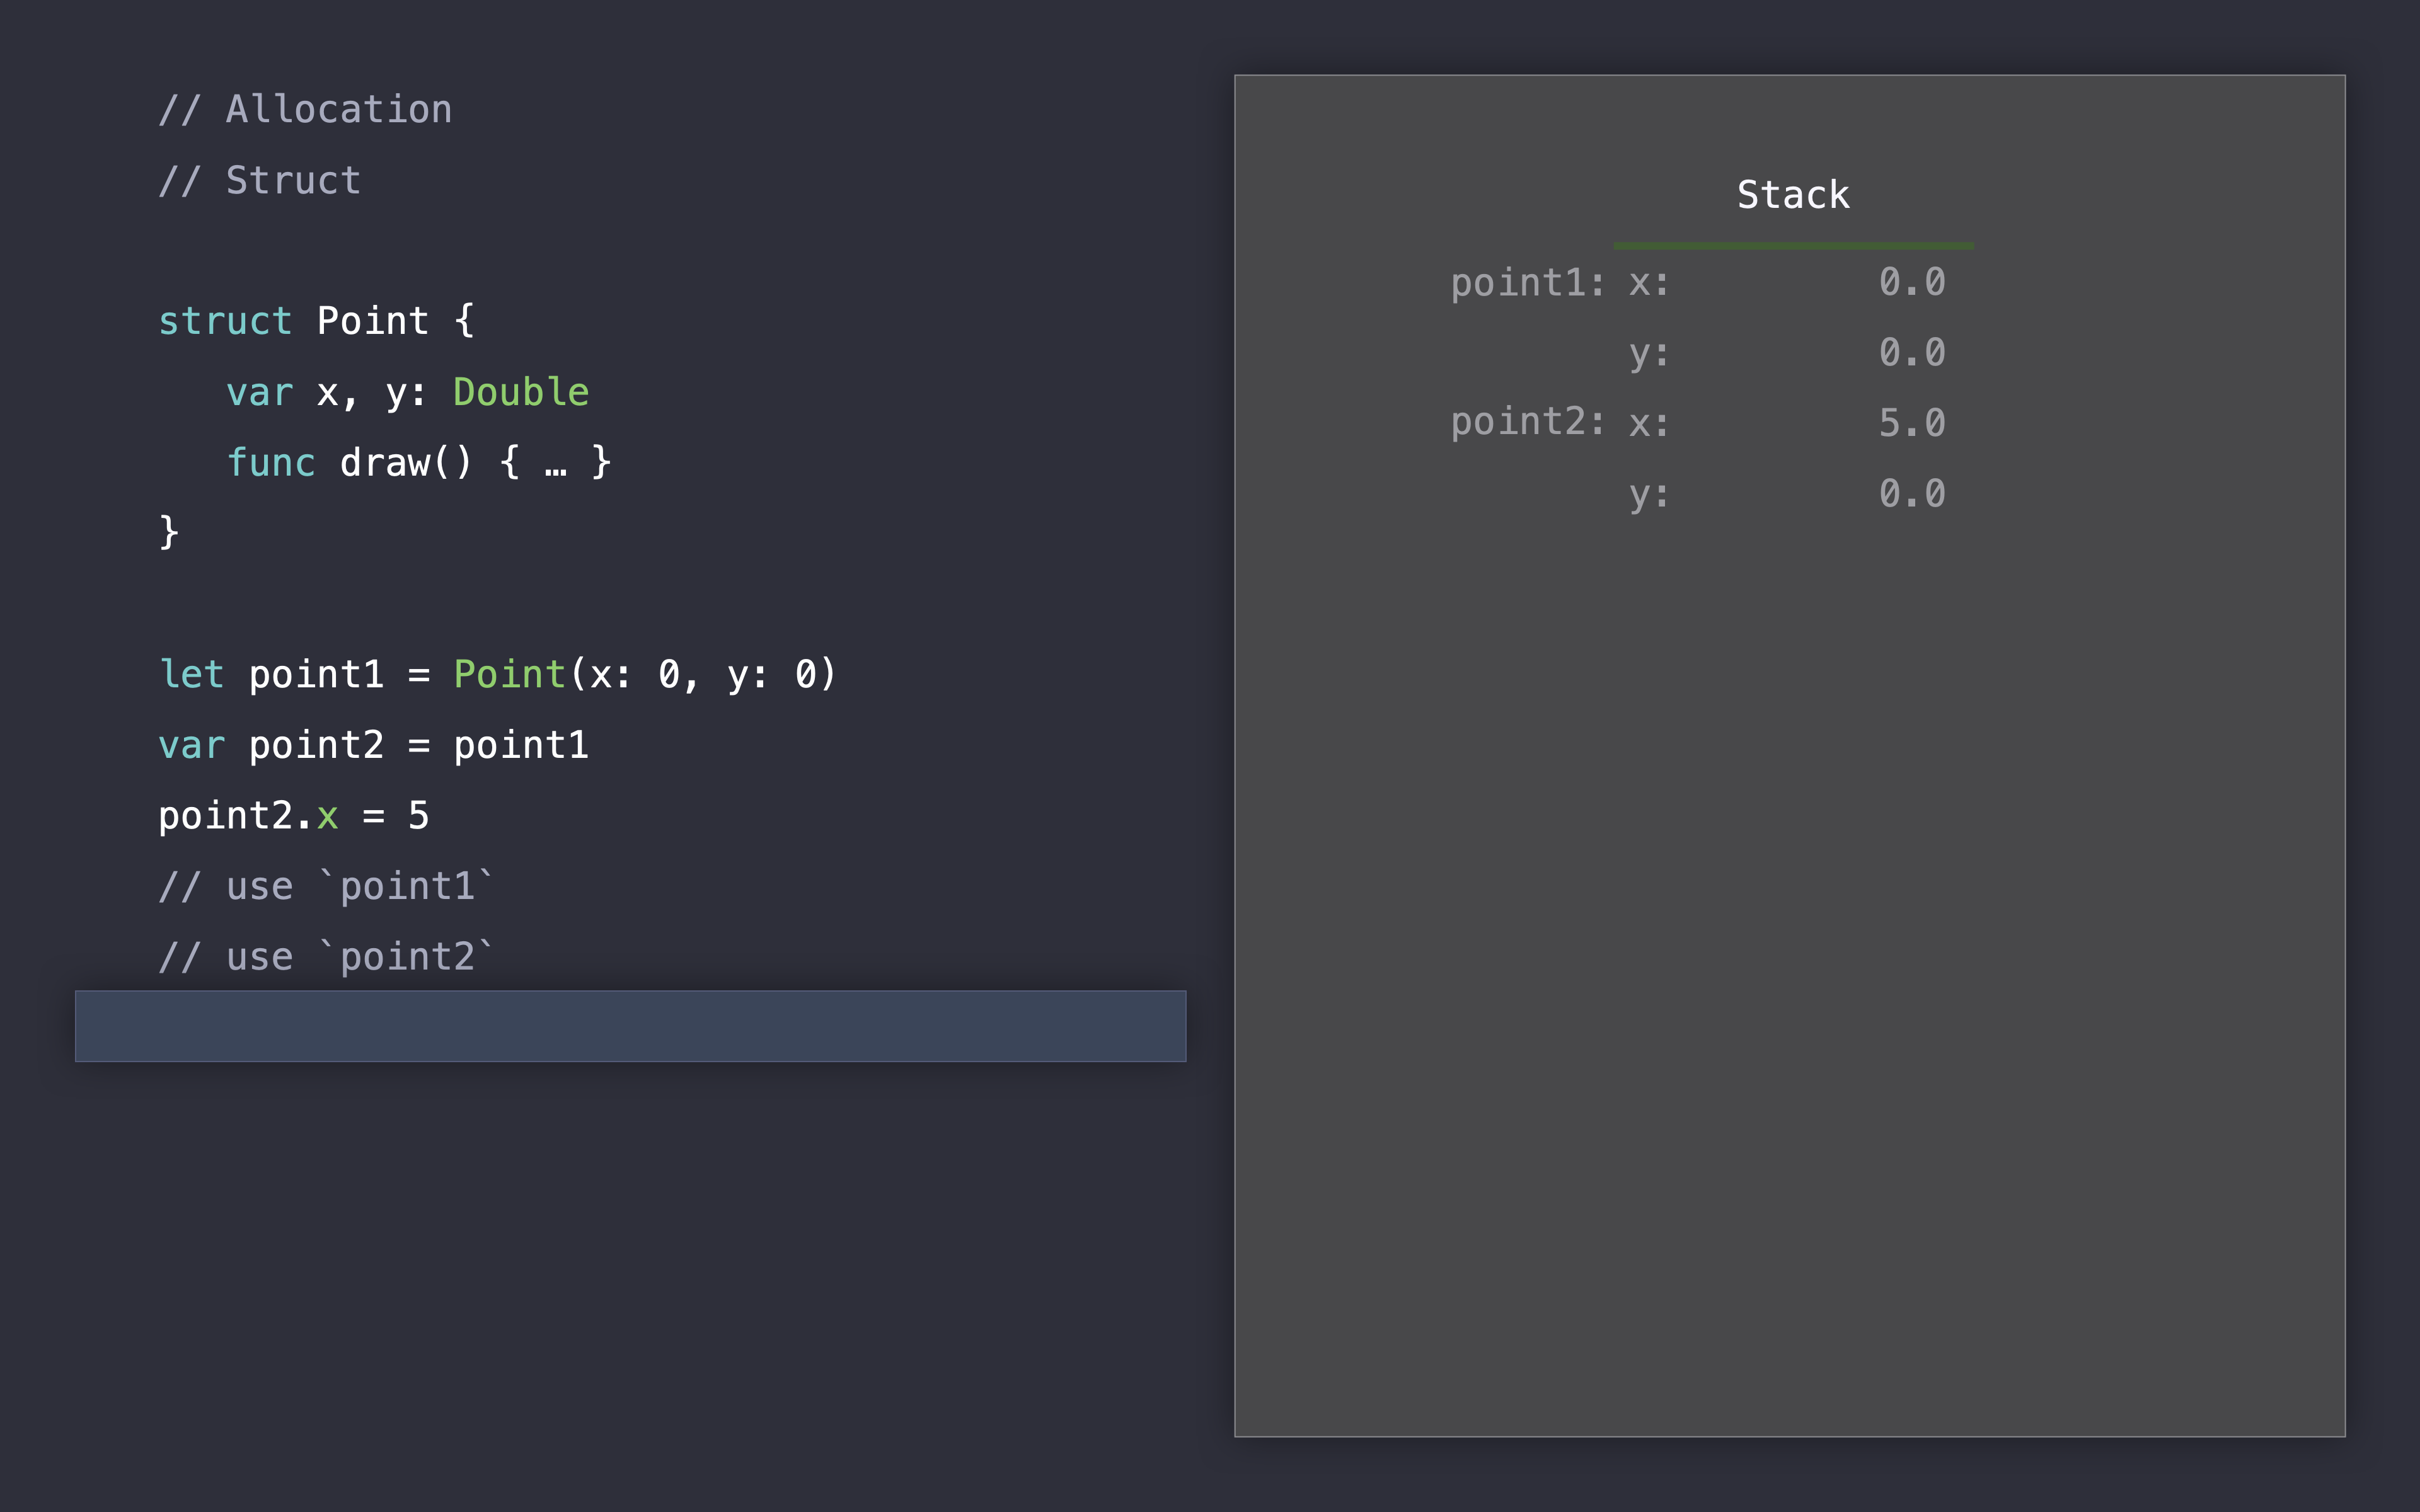Image resolution: width=2420 pixels, height=1512 pixels.
Task: Click the green line under Stack
Action: 1793,245
